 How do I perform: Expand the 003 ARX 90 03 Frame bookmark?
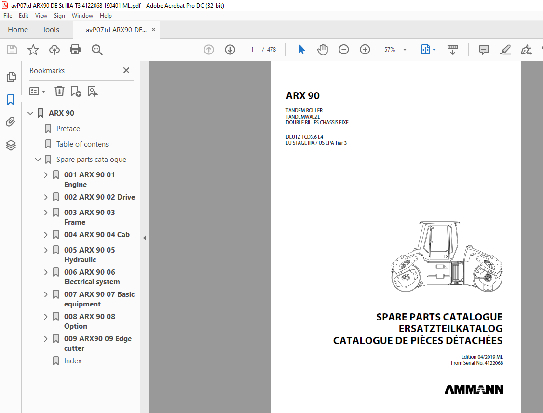coord(46,212)
